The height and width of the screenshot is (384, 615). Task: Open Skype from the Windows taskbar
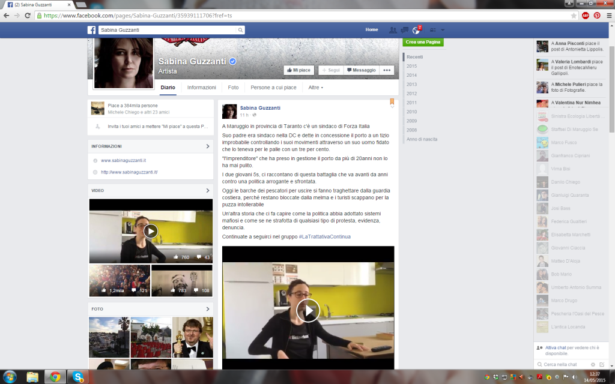pos(77,377)
